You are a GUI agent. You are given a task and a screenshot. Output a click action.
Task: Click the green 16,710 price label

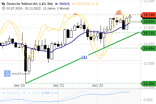(148, 33)
